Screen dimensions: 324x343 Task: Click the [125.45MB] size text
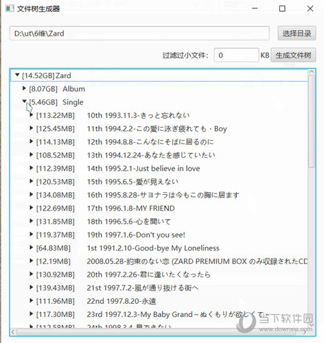click(x=56, y=129)
